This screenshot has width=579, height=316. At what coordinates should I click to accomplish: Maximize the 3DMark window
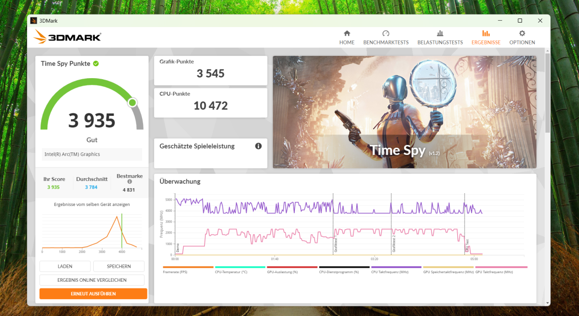[x=520, y=21]
